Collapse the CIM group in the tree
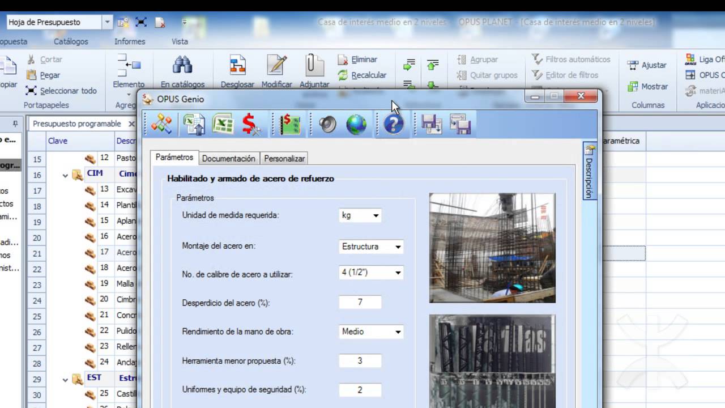The image size is (725, 408). tap(65, 175)
